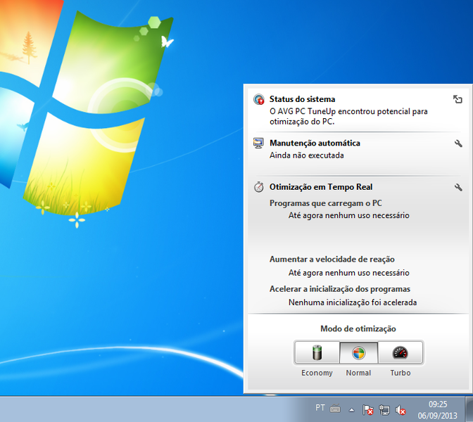
Task: Click the AVG PC TuneUp optimization potential message
Action: (x=348, y=116)
